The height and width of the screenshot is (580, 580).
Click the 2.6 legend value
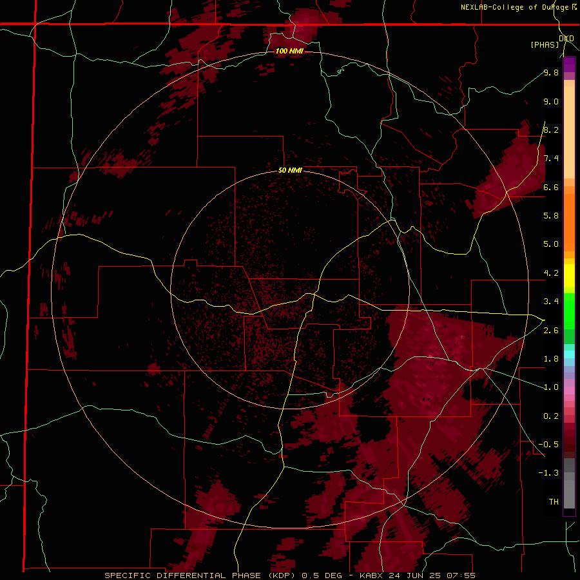pyautogui.click(x=551, y=331)
